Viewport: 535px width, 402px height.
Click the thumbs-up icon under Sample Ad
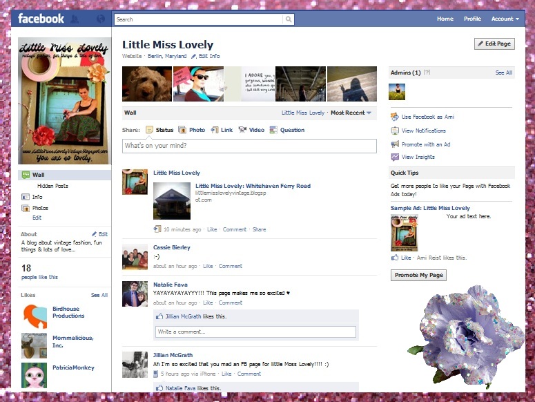(x=395, y=258)
